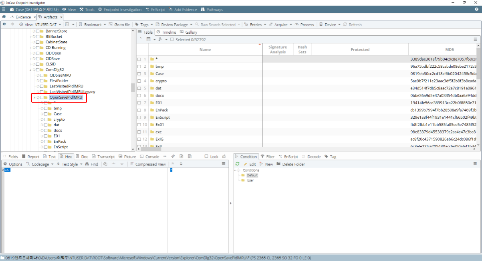
Task: Collapse the ComDlg32 tree node
Action: point(31,70)
